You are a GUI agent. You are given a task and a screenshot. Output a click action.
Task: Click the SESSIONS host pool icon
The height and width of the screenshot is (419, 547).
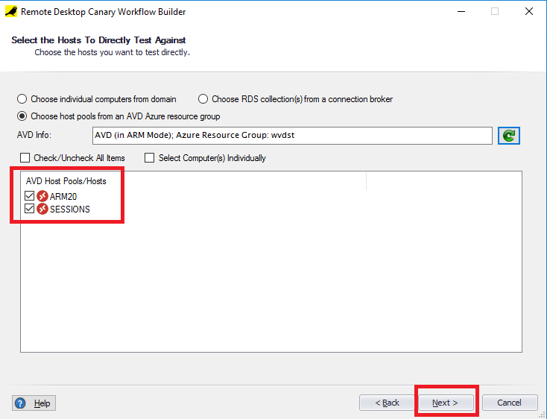[42, 209]
